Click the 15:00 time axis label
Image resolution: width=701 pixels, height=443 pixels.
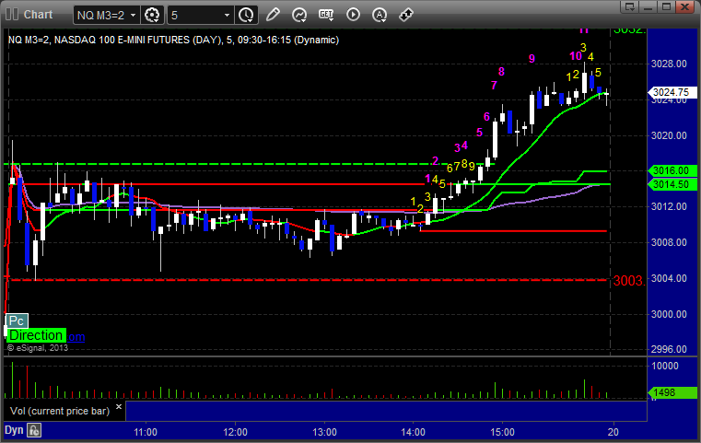pyautogui.click(x=503, y=432)
